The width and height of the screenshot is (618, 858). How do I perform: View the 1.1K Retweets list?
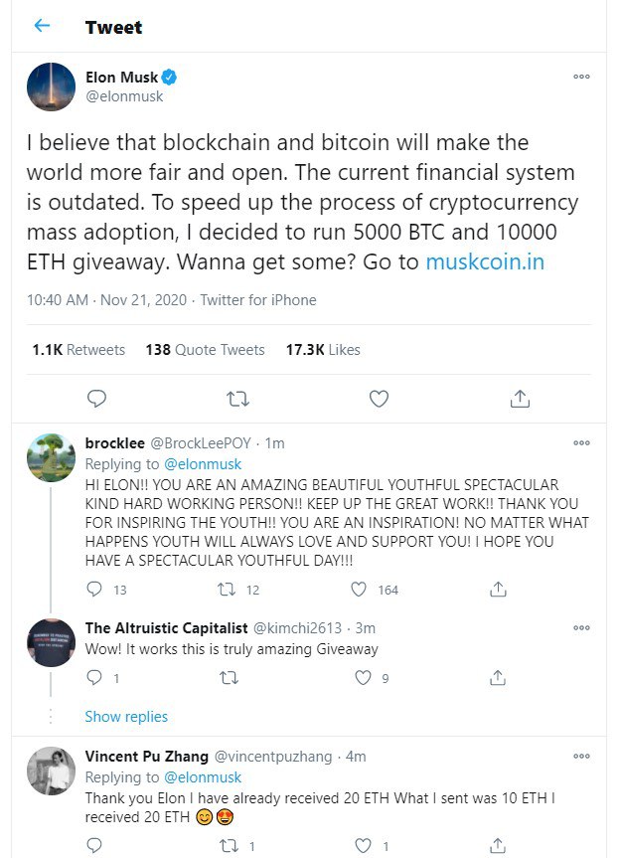[x=78, y=350]
